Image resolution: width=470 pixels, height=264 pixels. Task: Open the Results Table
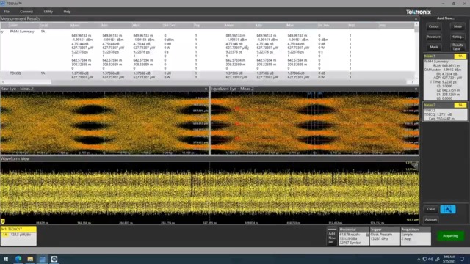(458, 47)
